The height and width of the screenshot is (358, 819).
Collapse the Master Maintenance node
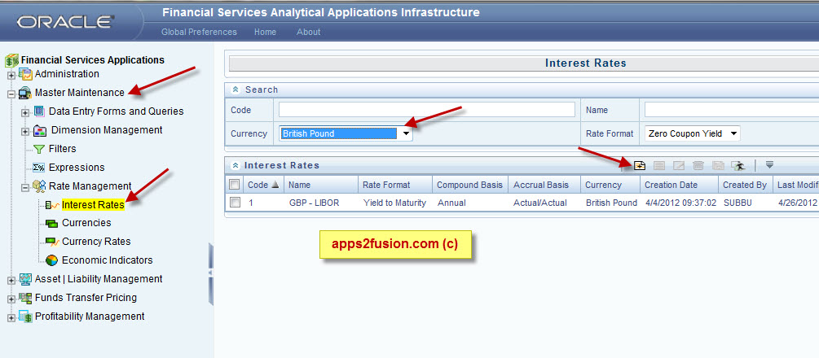(x=11, y=94)
